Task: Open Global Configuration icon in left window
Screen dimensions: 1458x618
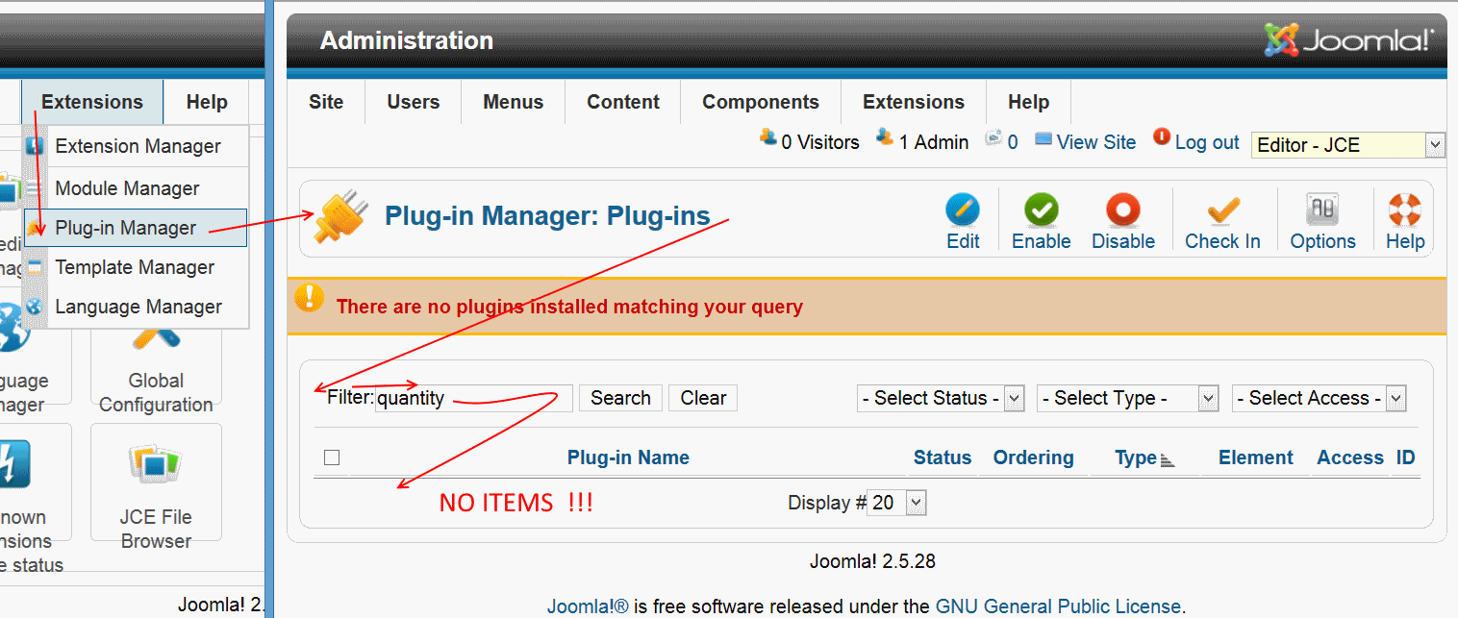Action: pyautogui.click(x=156, y=336)
